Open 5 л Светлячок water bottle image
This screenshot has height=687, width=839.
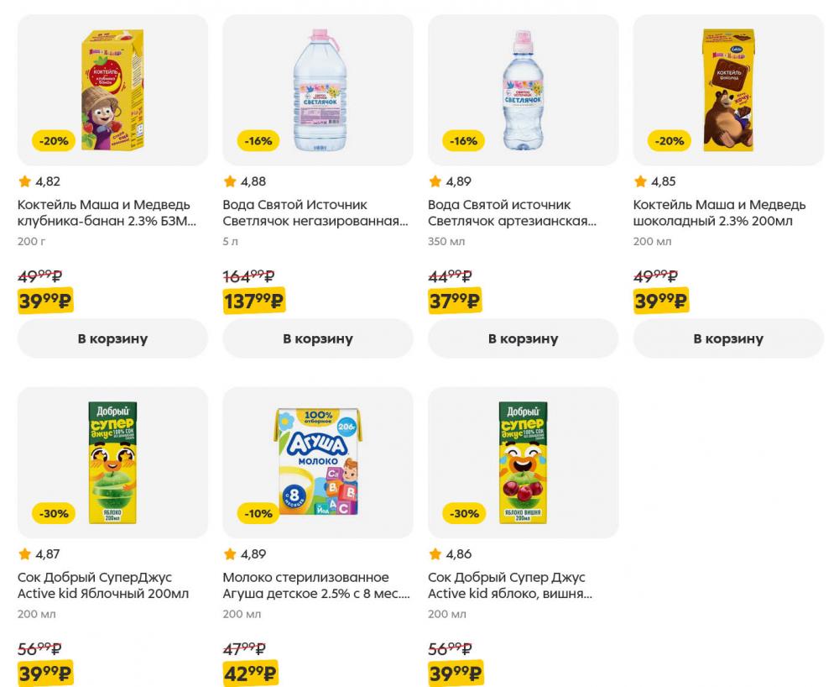click(x=317, y=89)
